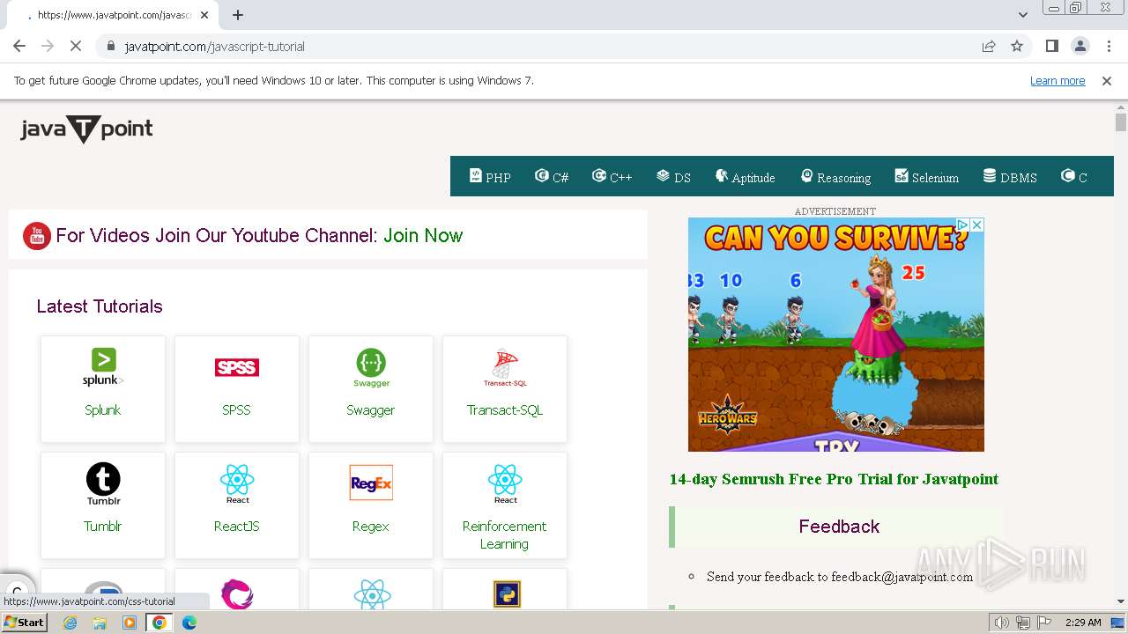Open Aptitude in the navigation bar
This screenshot has height=634, width=1128.
click(745, 177)
